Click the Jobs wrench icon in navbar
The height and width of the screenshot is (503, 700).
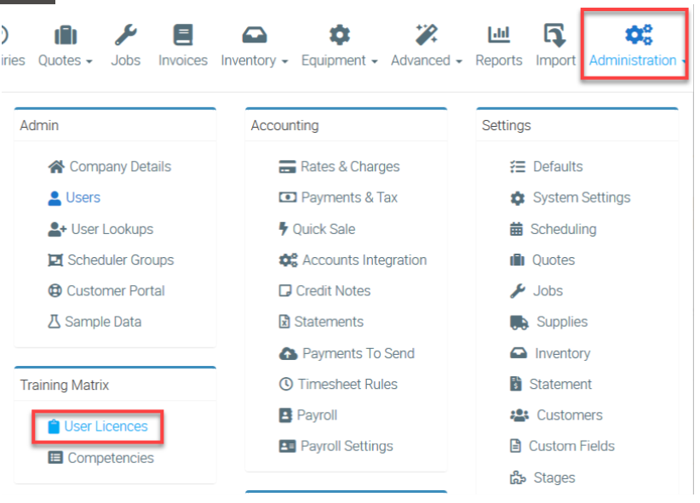[126, 35]
